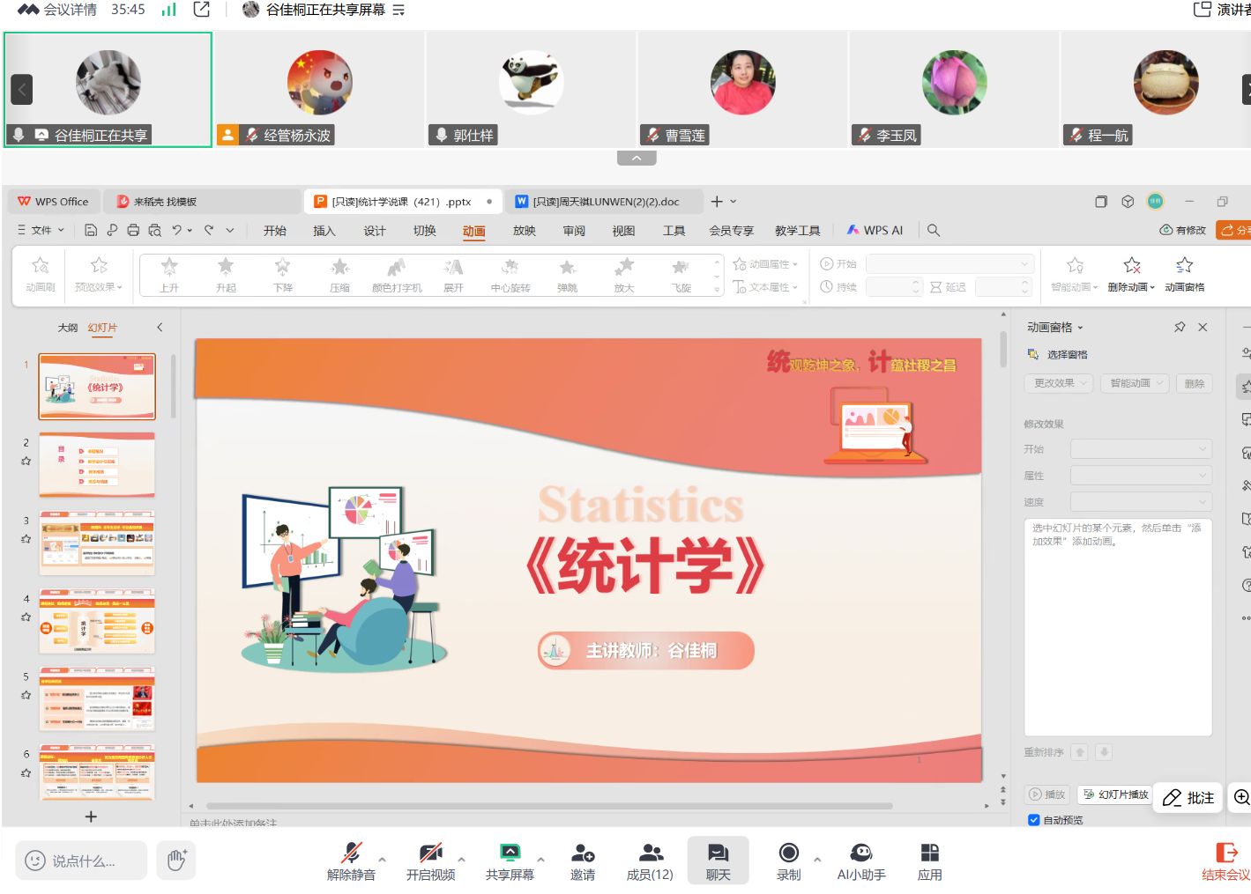Image resolution: width=1251 pixels, height=894 pixels.
Task: Collapse the participant video strip
Action: click(x=637, y=159)
